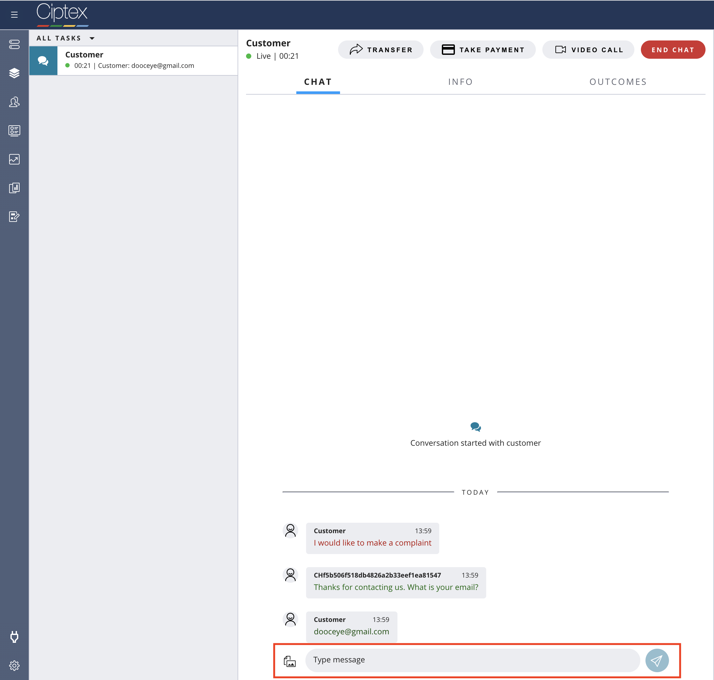Viewport: 714px width, 680px height.
Task: Send message with paper plane button
Action: tap(657, 660)
